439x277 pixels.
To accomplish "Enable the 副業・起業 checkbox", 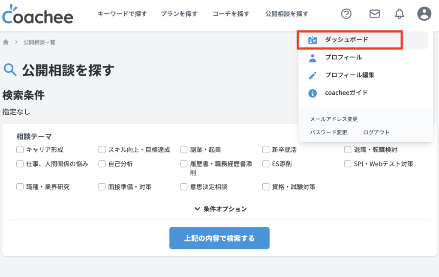I will point(184,150).
